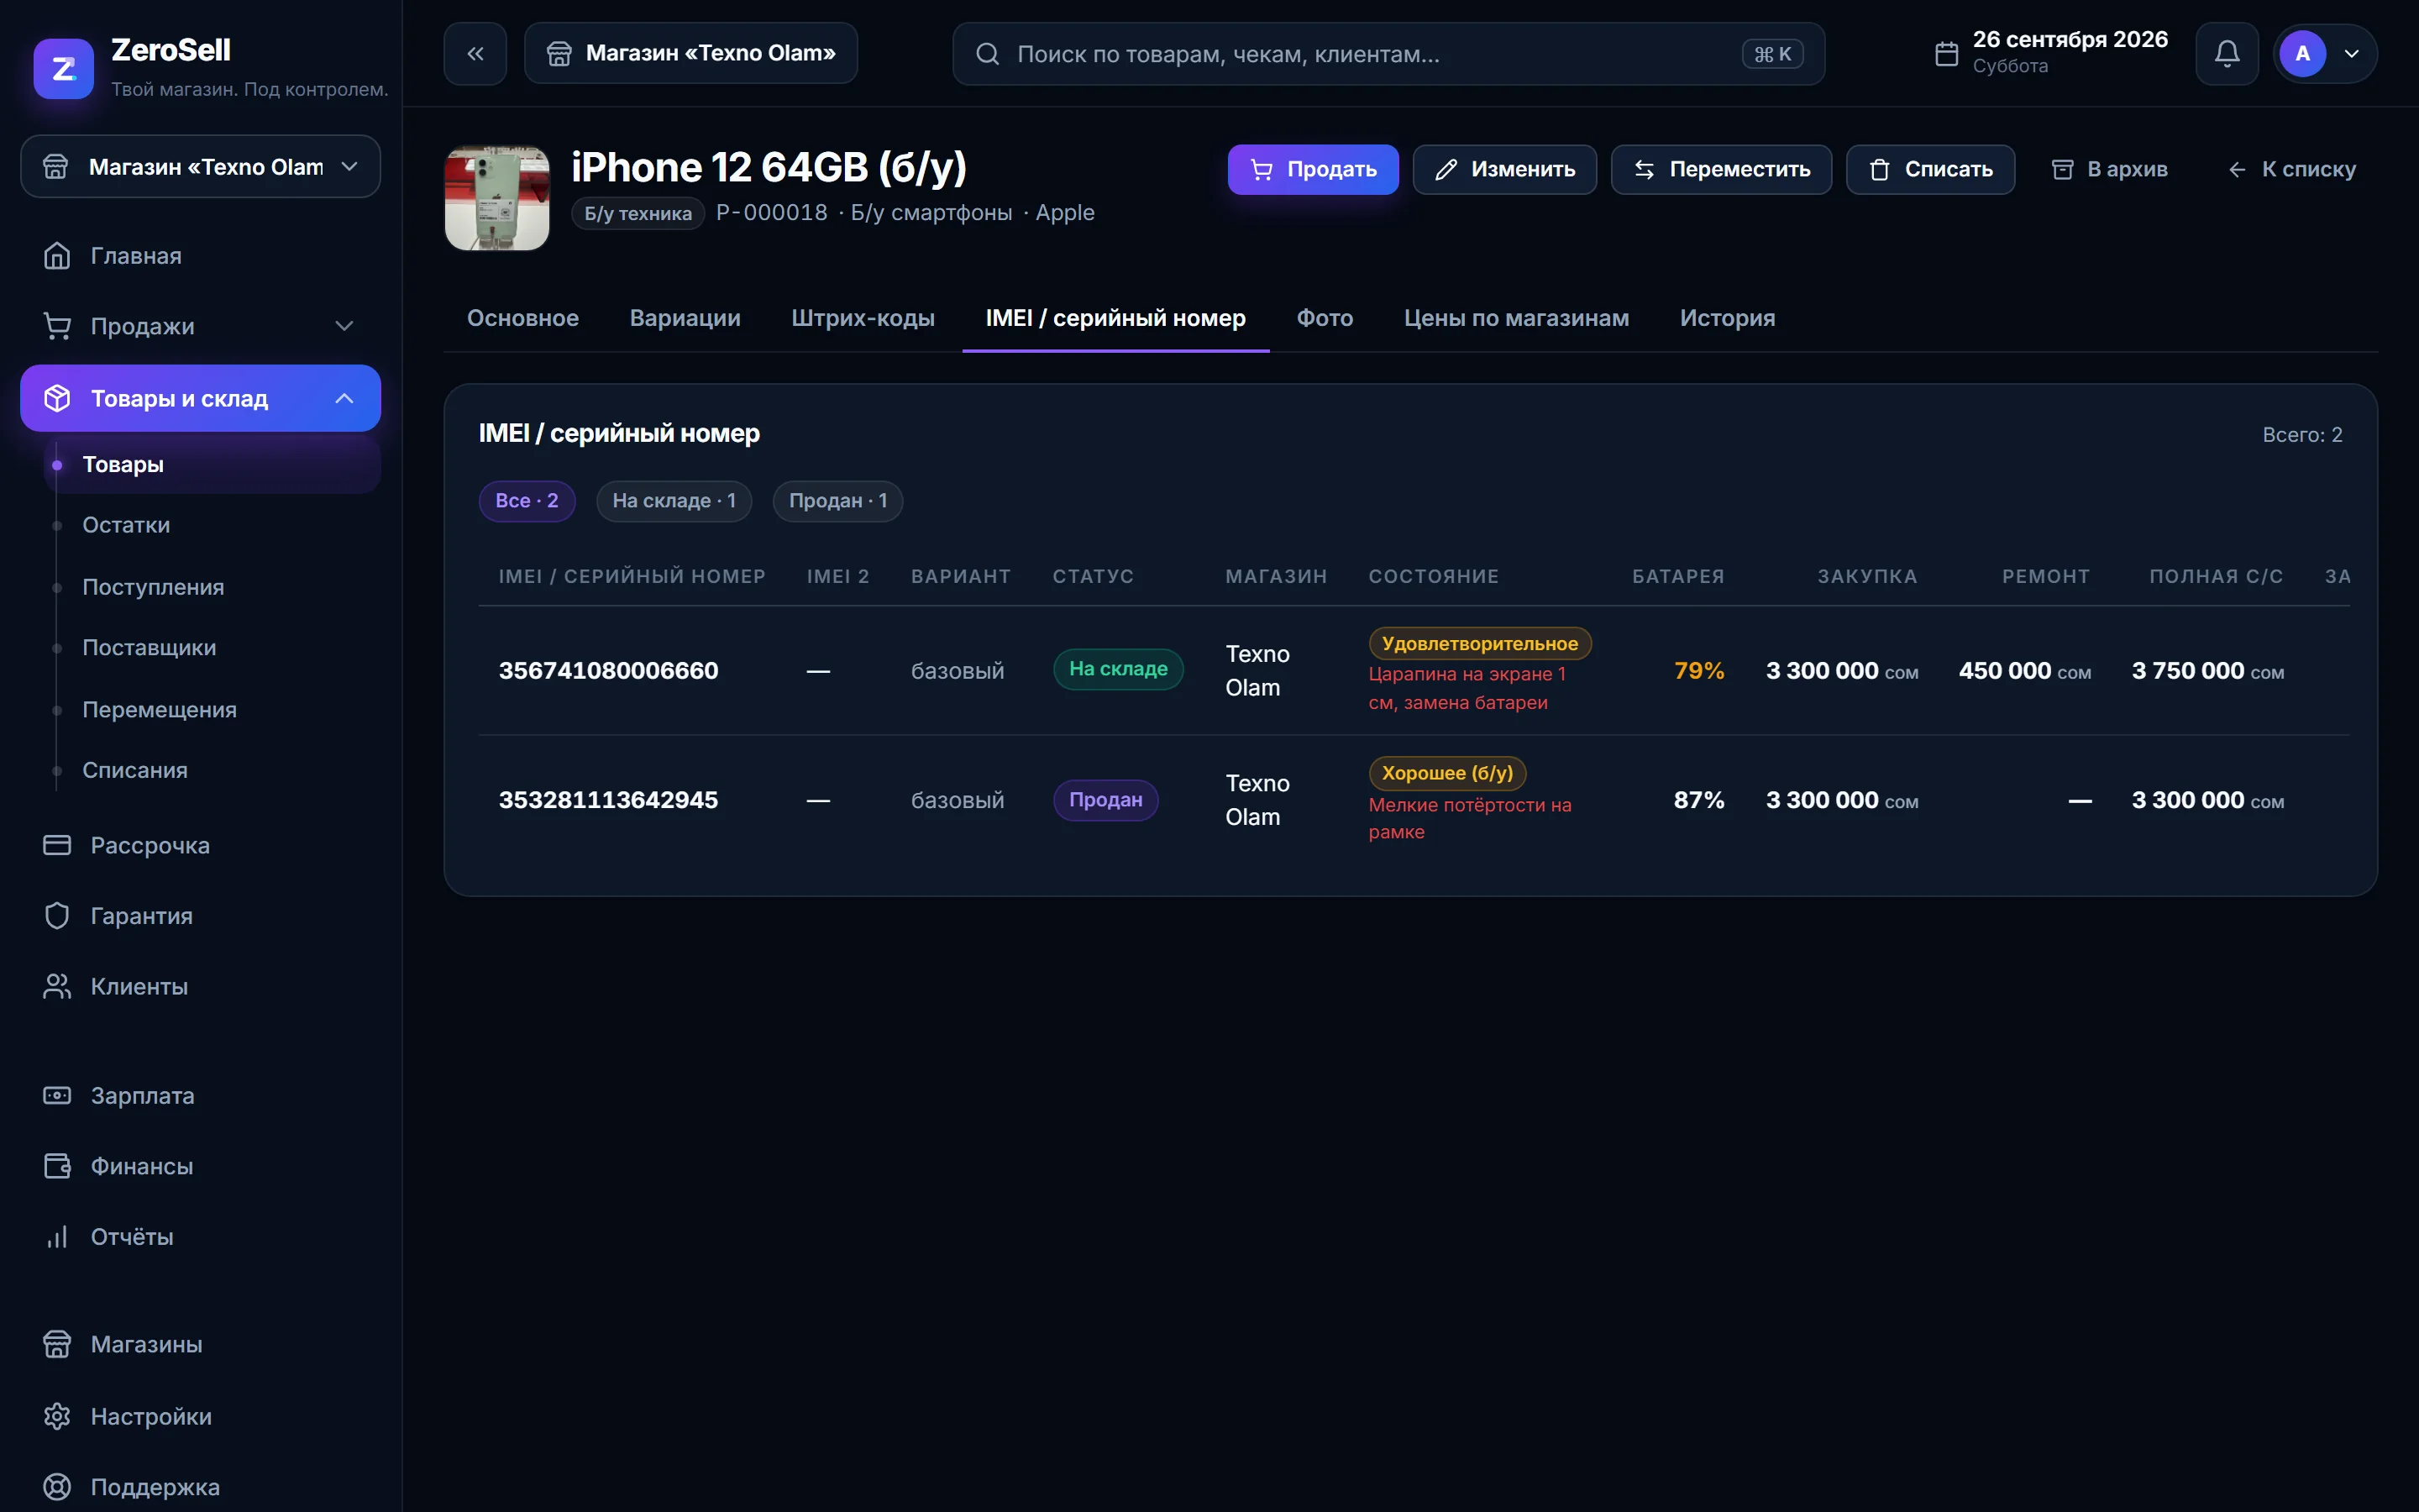Select the IMEI / серийный номер tab
This screenshot has width=2419, height=1512.
[1115, 318]
